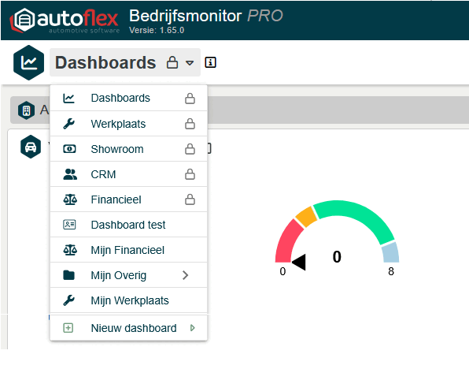Viewport: 469px width, 384px height.
Task: Click the gauge center value 0
Action: coord(337,257)
